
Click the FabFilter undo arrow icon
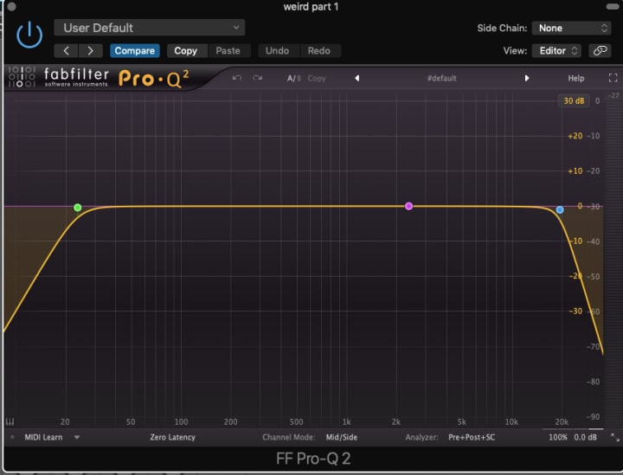tap(237, 78)
